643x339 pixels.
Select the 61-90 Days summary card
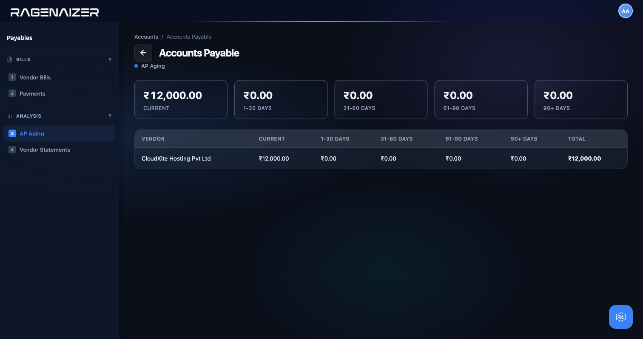(481, 99)
